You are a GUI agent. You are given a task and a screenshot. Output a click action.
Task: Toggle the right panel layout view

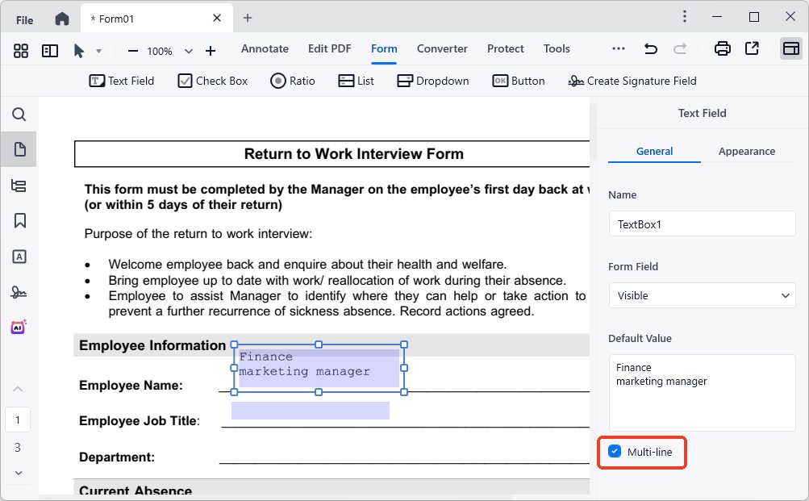[x=791, y=49]
